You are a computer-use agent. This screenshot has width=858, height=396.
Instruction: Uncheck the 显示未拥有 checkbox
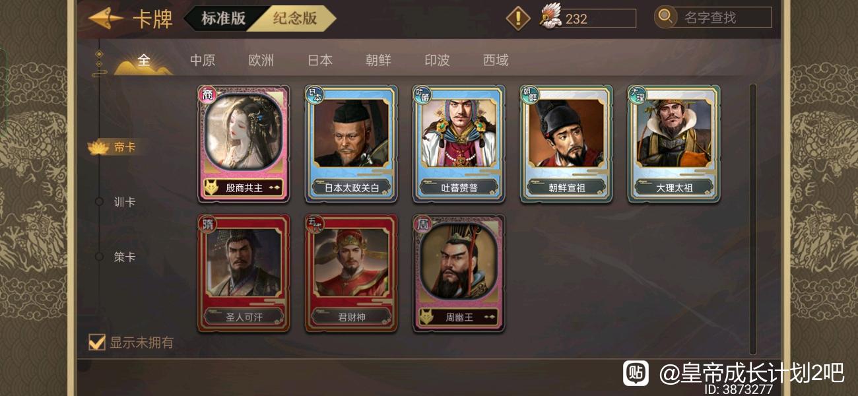[x=97, y=342]
